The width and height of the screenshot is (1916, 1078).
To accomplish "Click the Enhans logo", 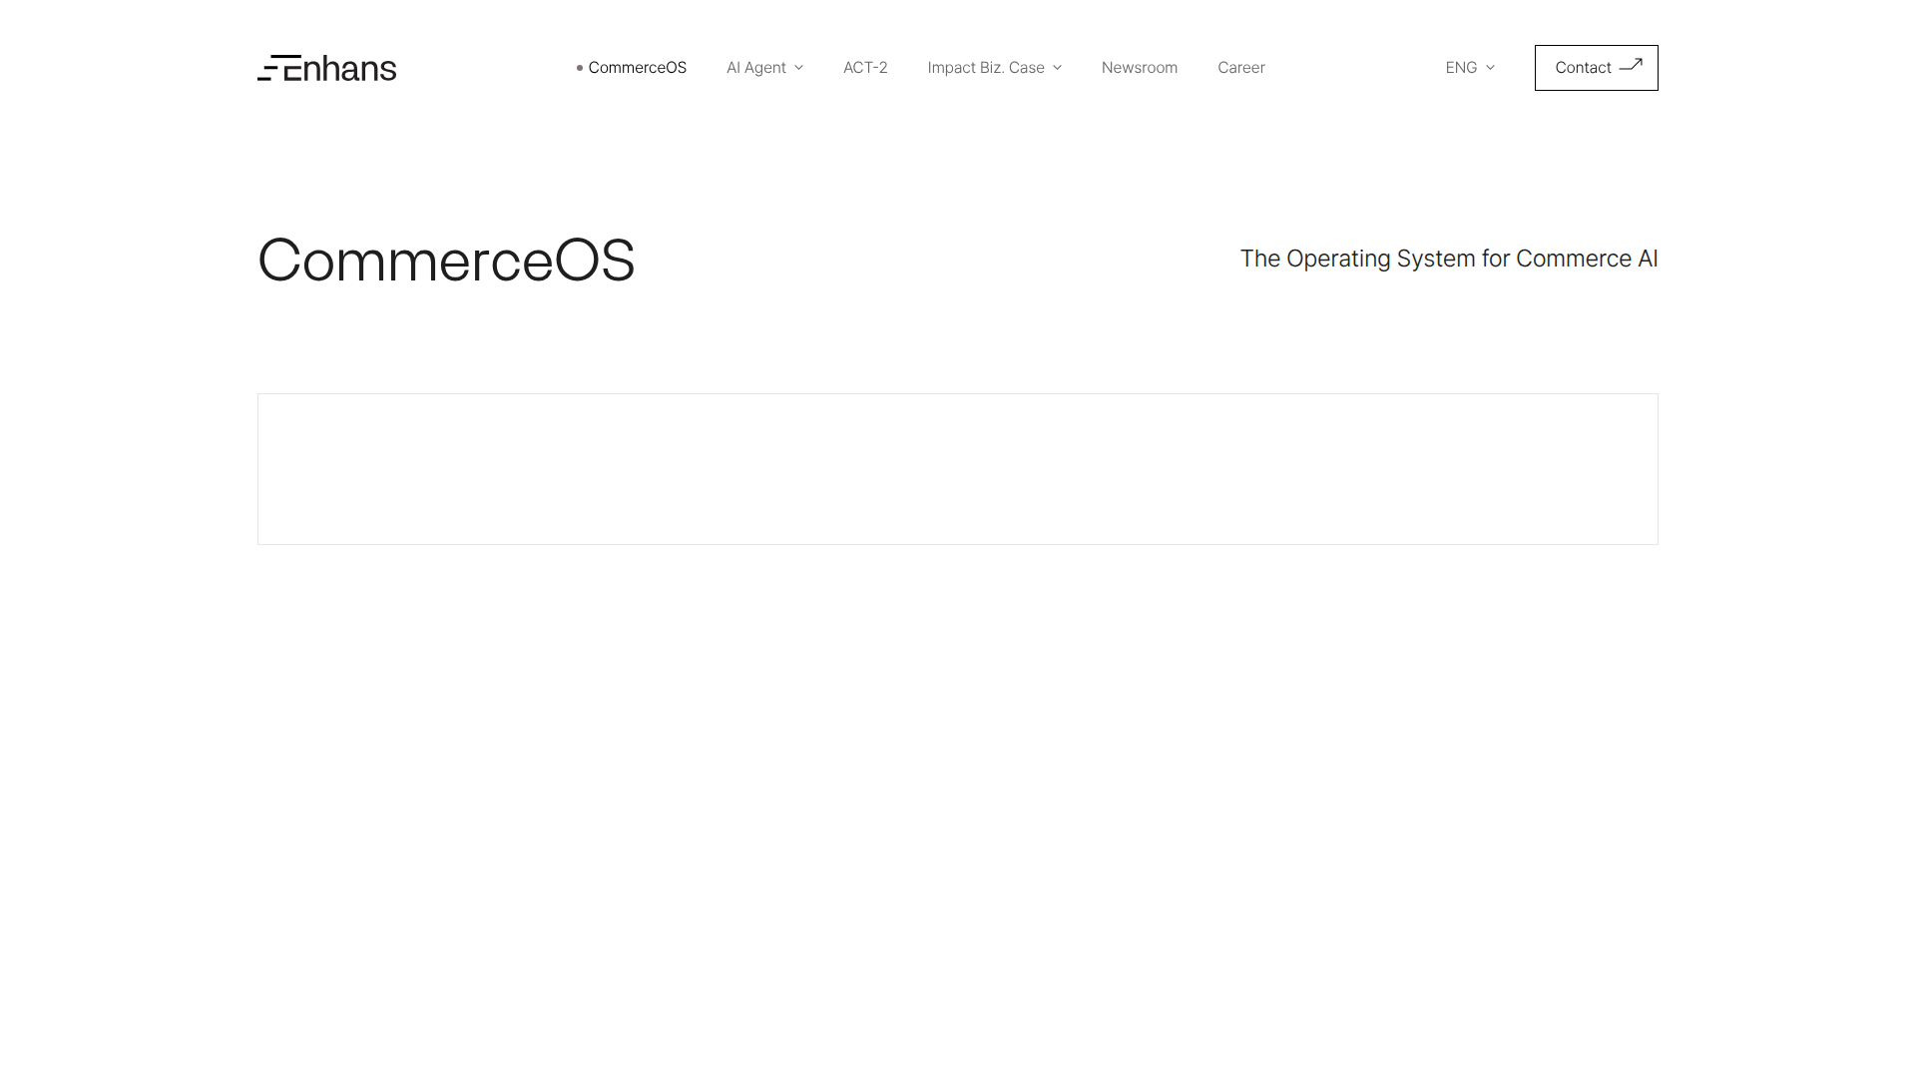I will coord(326,68).
